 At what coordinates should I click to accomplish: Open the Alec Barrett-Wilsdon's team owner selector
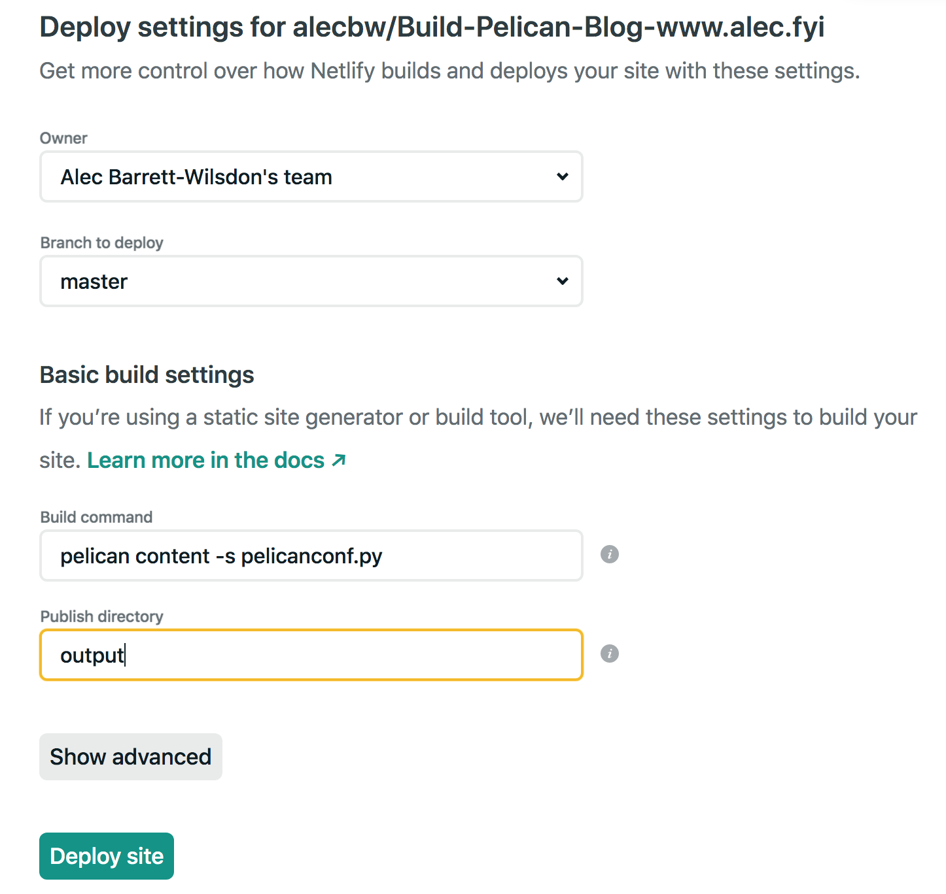pos(311,176)
